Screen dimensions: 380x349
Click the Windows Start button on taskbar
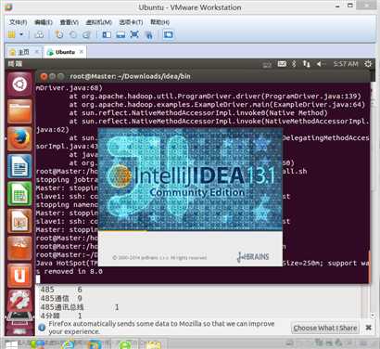pyautogui.click(x=12, y=344)
